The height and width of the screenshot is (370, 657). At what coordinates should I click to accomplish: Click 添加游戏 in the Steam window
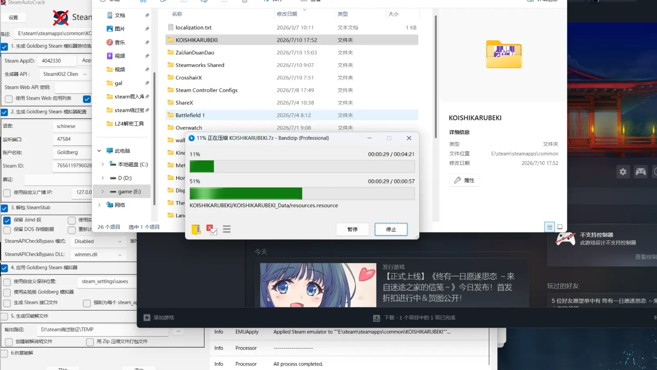(163, 318)
